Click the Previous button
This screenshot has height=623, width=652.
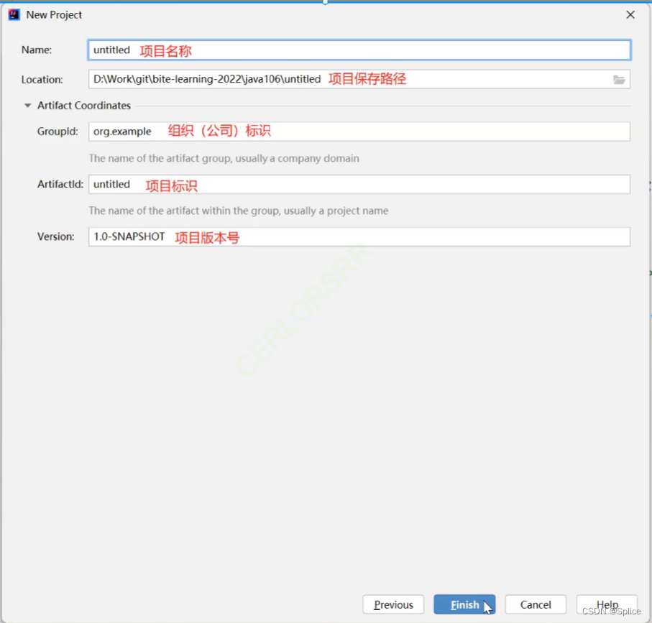[393, 604]
